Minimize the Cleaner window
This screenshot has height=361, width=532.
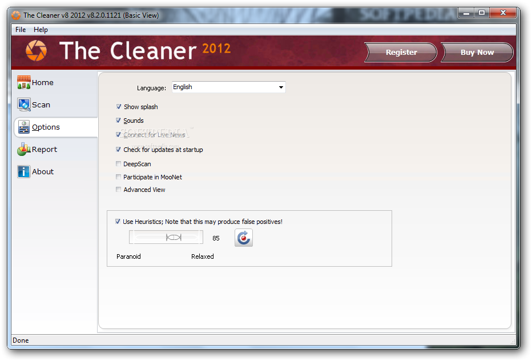[x=466, y=13]
